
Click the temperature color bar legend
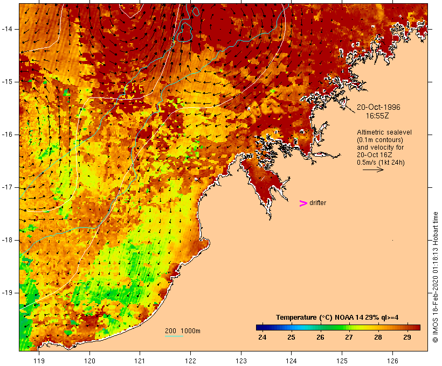point(338,327)
